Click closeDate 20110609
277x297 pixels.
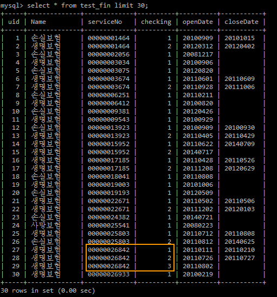click(240, 79)
